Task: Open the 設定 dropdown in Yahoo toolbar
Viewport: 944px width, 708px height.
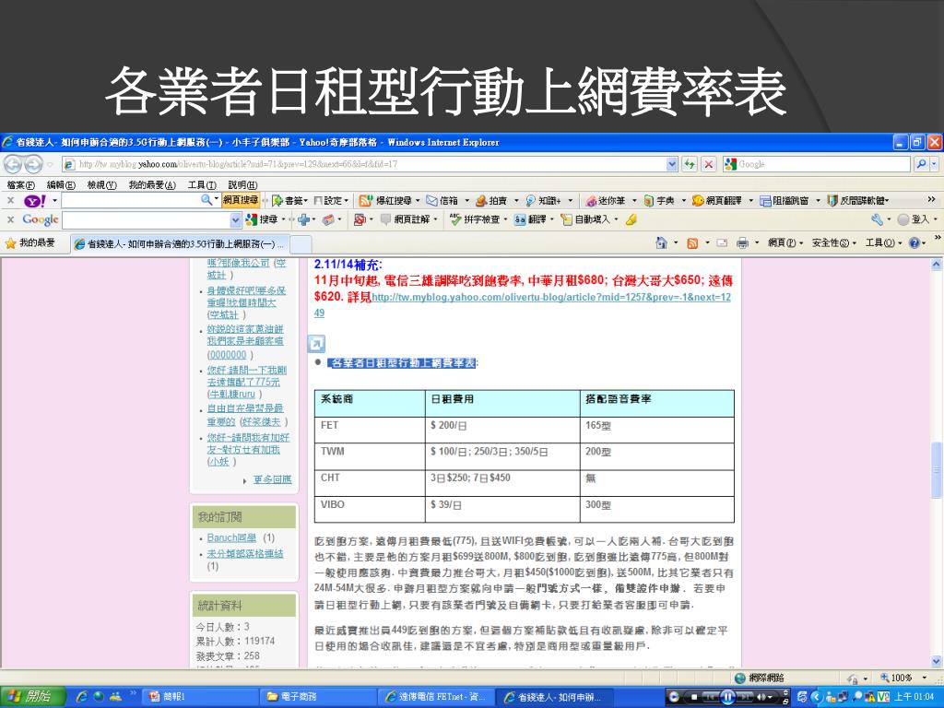Action: coord(347,200)
